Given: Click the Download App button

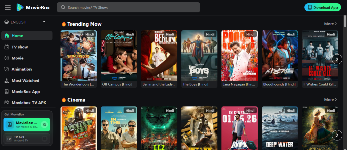Looking at the screenshot, I should tap(323, 7).
